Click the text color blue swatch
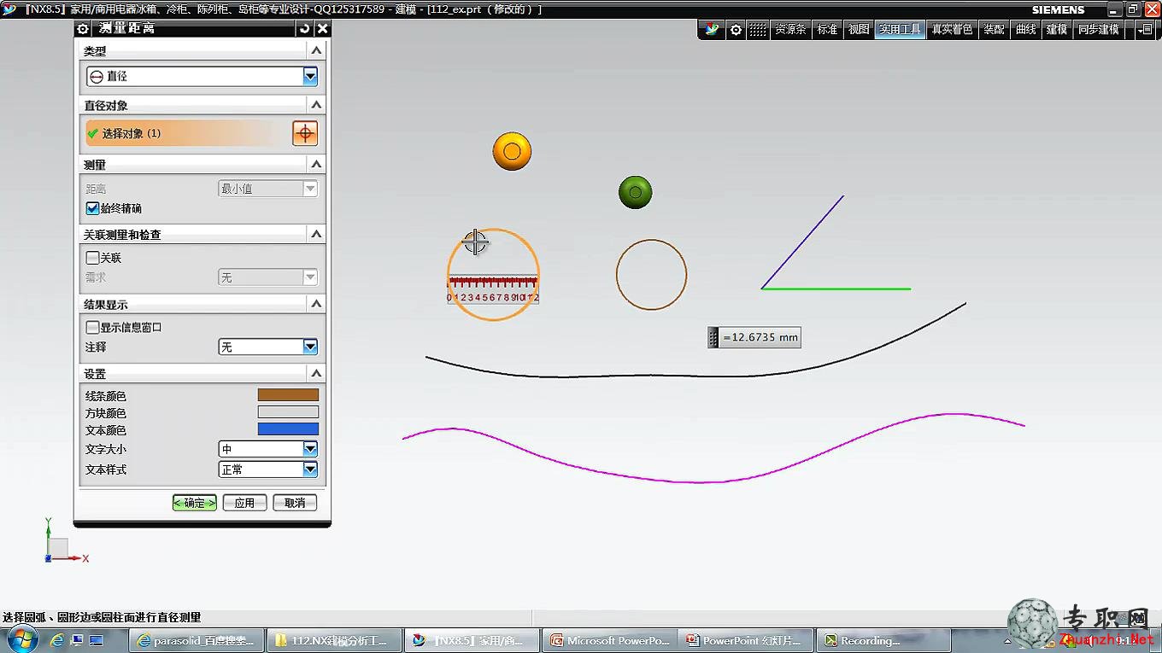 (288, 429)
